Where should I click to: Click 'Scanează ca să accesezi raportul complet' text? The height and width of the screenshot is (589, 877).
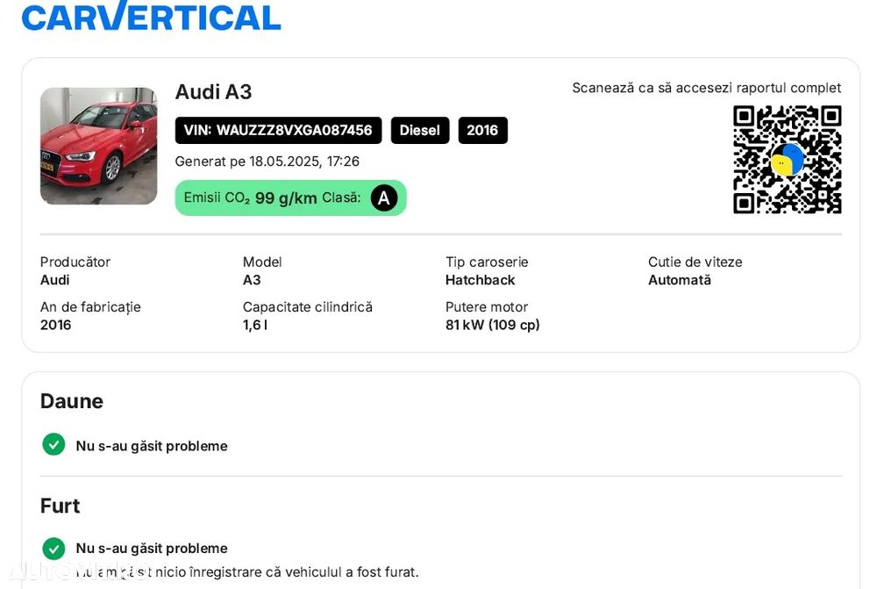point(706,88)
